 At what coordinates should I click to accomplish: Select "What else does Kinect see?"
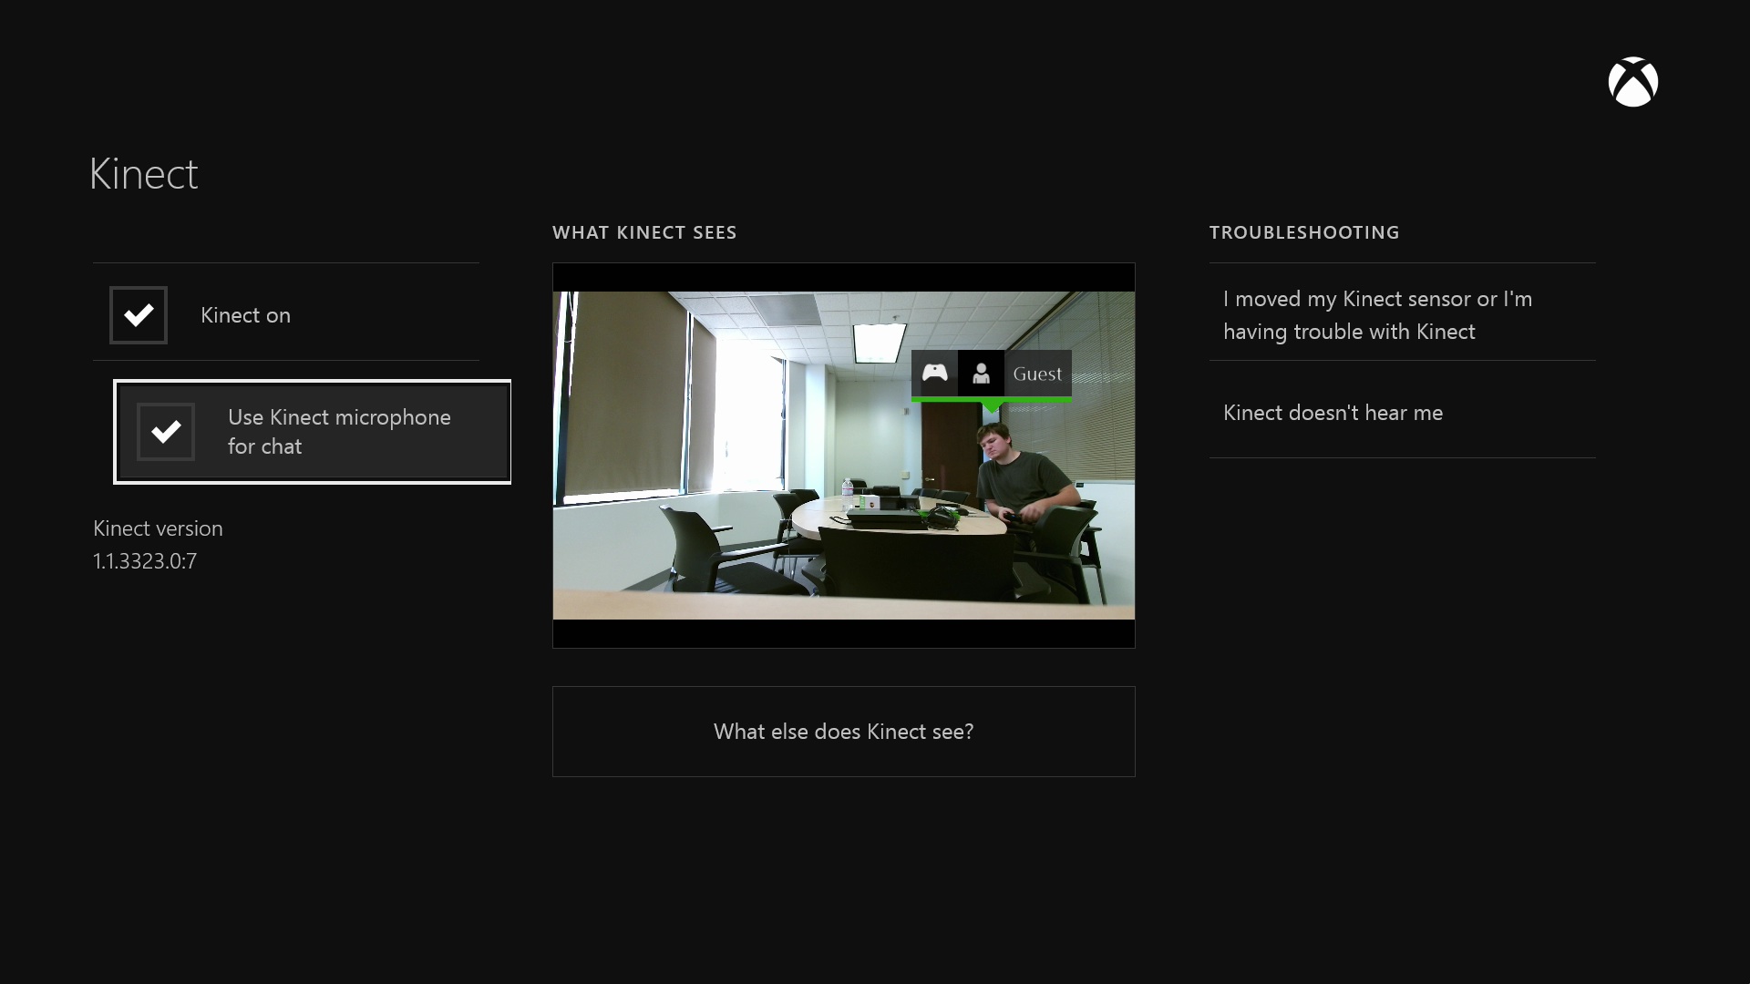tap(843, 732)
